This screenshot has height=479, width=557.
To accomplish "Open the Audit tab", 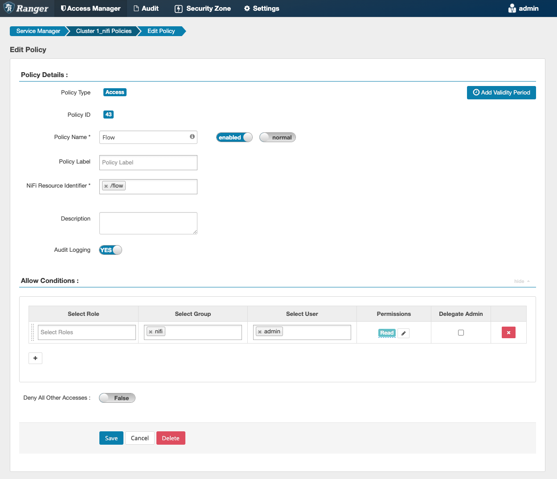I will click(146, 8).
